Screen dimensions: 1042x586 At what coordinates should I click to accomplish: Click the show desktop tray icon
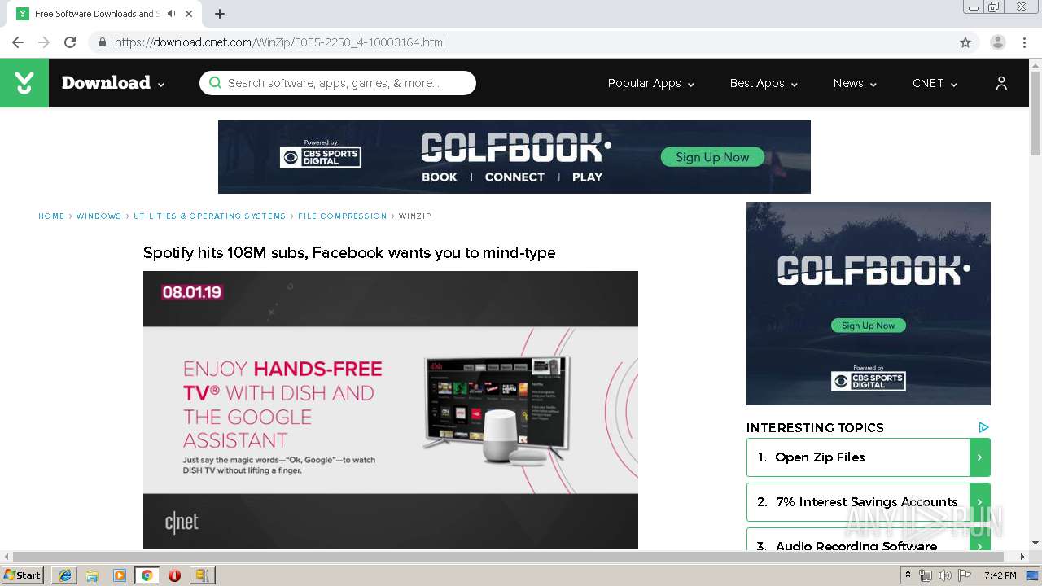click(1032, 575)
